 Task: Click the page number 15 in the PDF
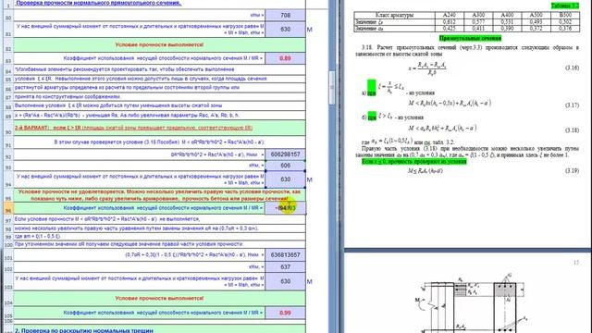(x=575, y=263)
